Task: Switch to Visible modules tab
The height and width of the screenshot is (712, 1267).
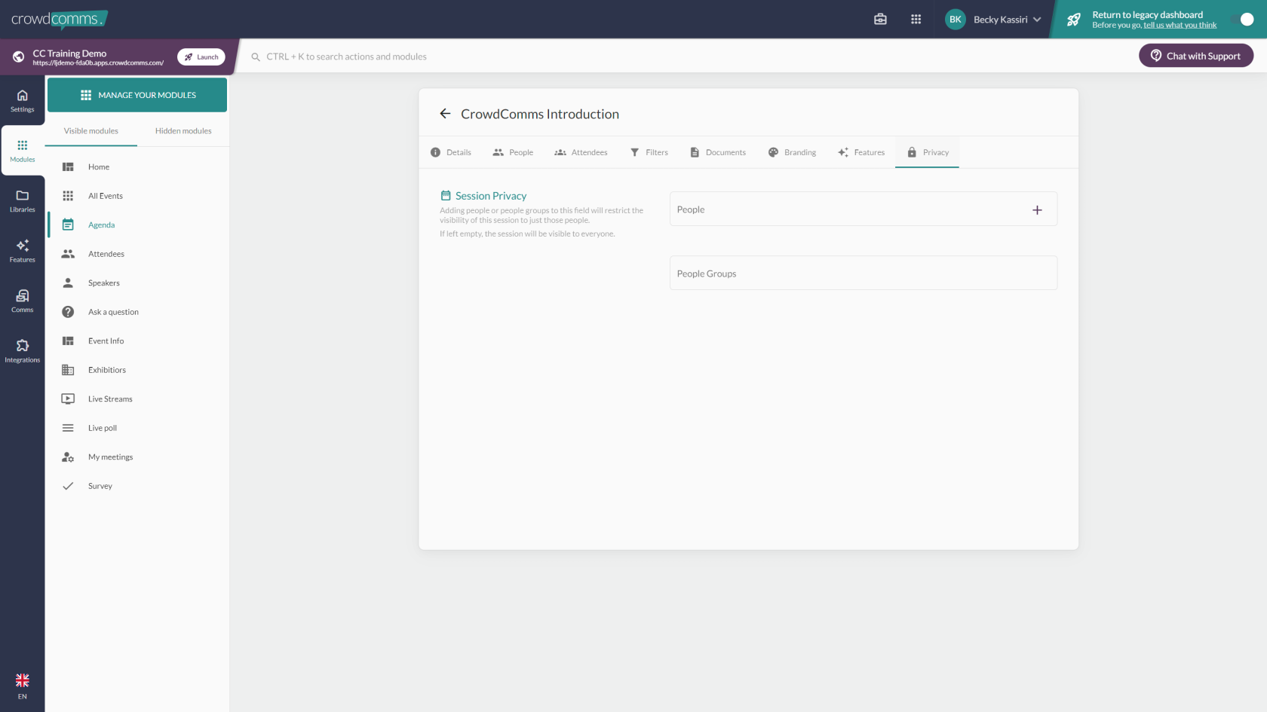Action: pos(91,131)
